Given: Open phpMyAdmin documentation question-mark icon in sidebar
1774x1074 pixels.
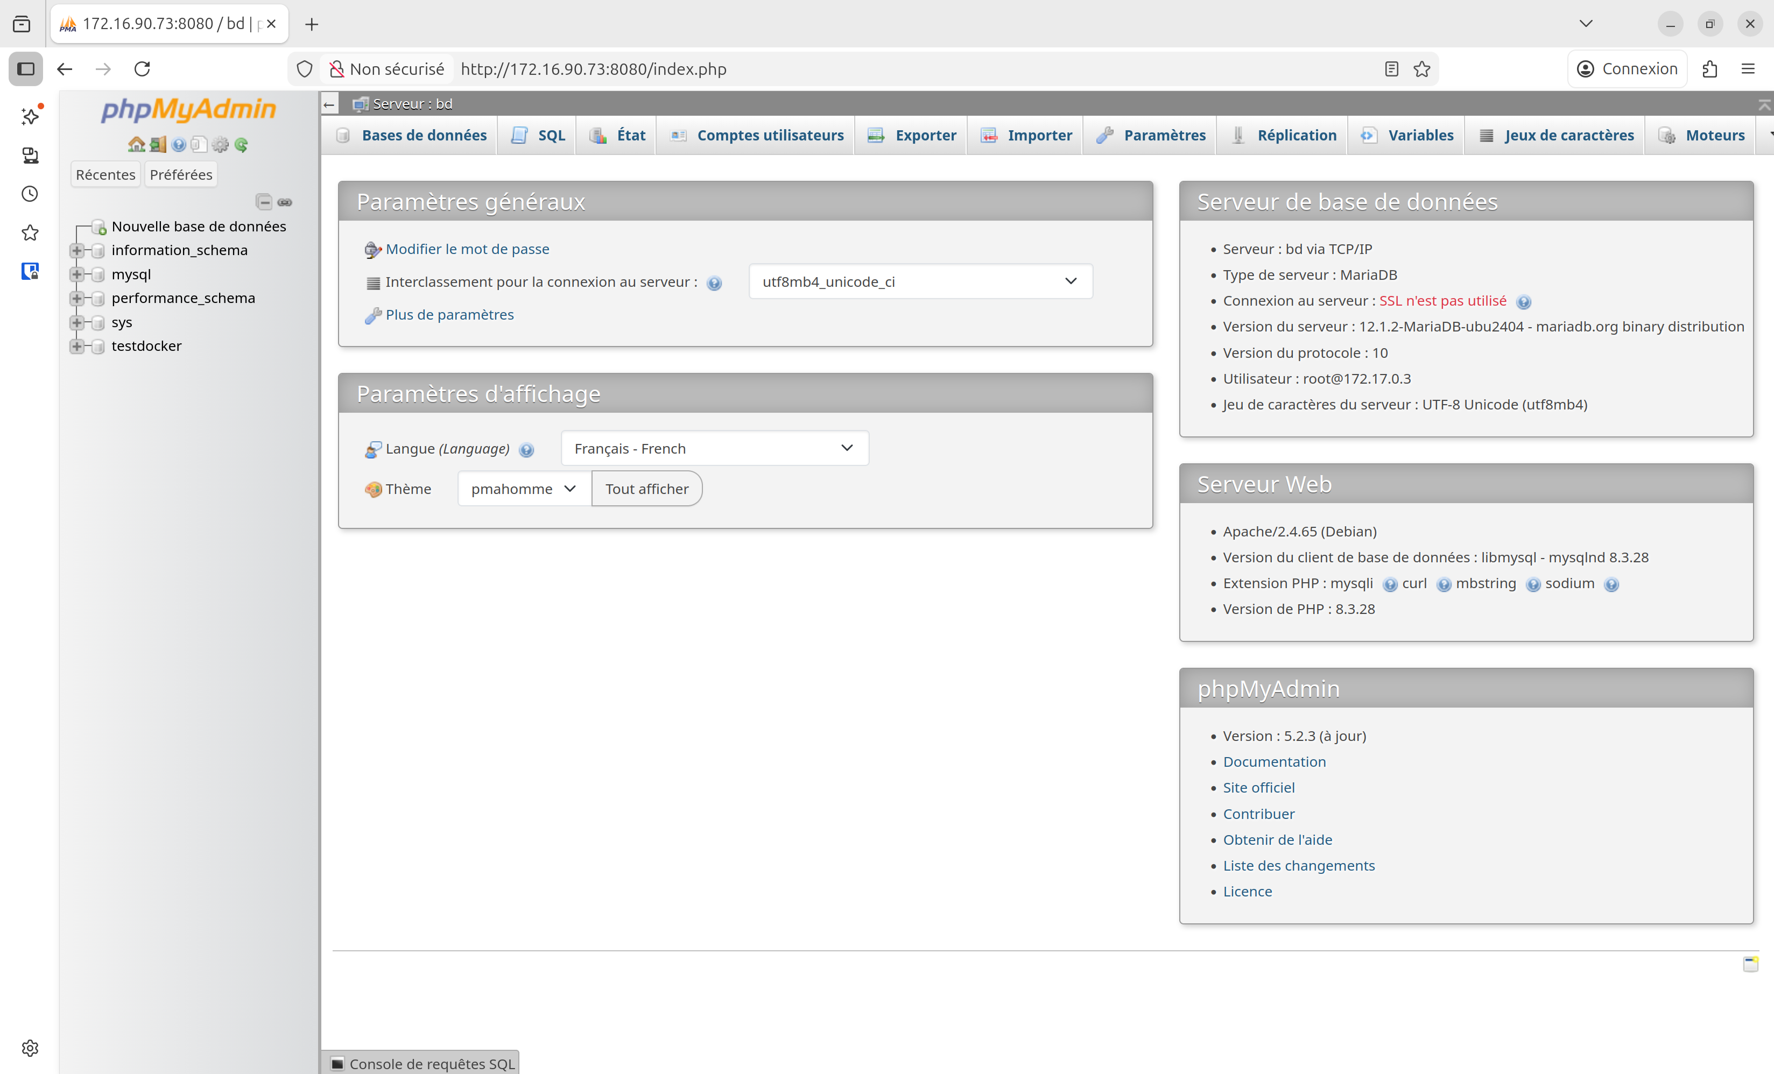Looking at the screenshot, I should click(x=179, y=145).
